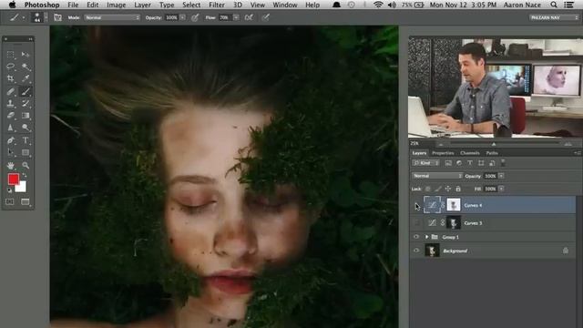Viewport: 583px width, 328px height.
Task: Open the brush Mode dropdown in options bar
Action: coord(112,17)
